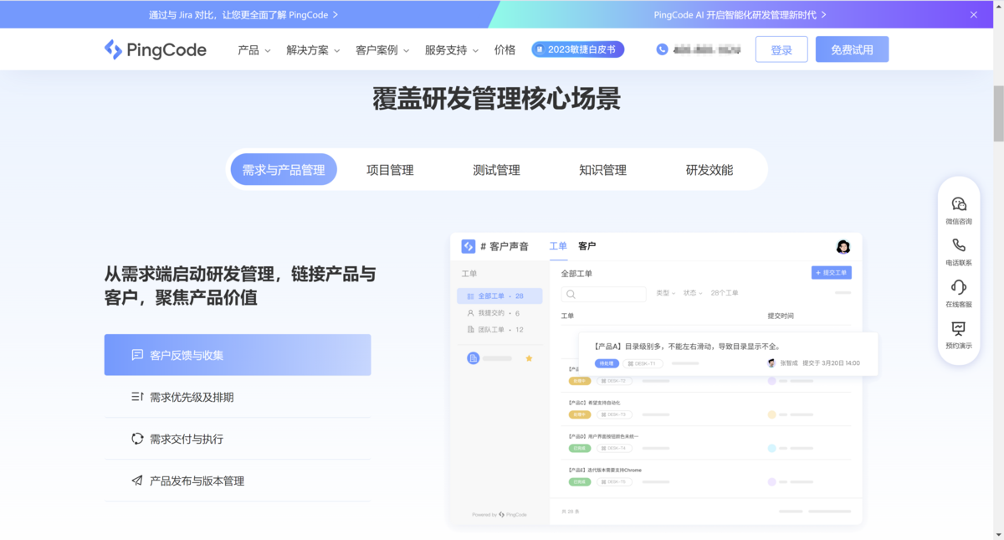Click the 免费试用 free trial button
Screen dimensions: 1004x540
(x=852, y=49)
